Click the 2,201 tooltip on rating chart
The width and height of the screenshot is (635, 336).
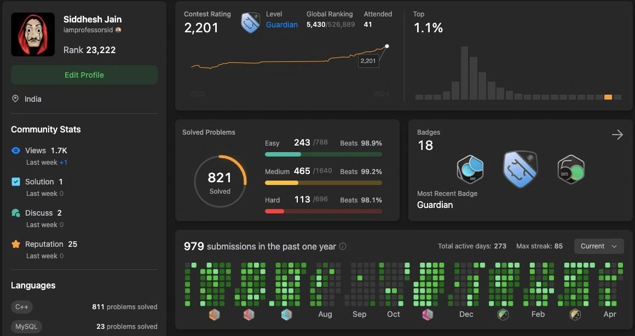coord(368,61)
